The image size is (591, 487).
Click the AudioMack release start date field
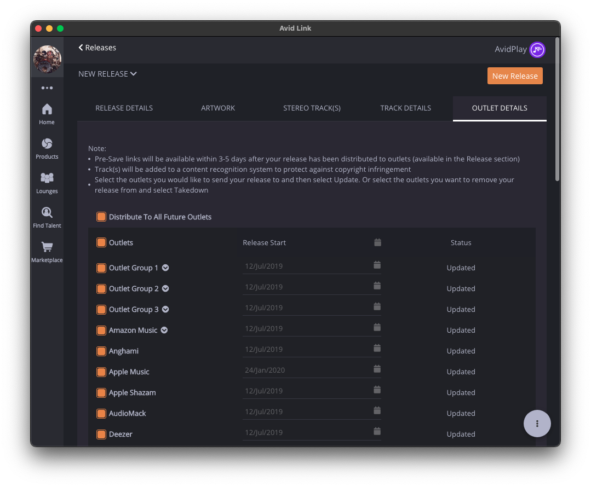(x=307, y=410)
